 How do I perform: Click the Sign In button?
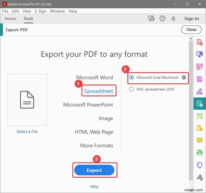(191, 19)
